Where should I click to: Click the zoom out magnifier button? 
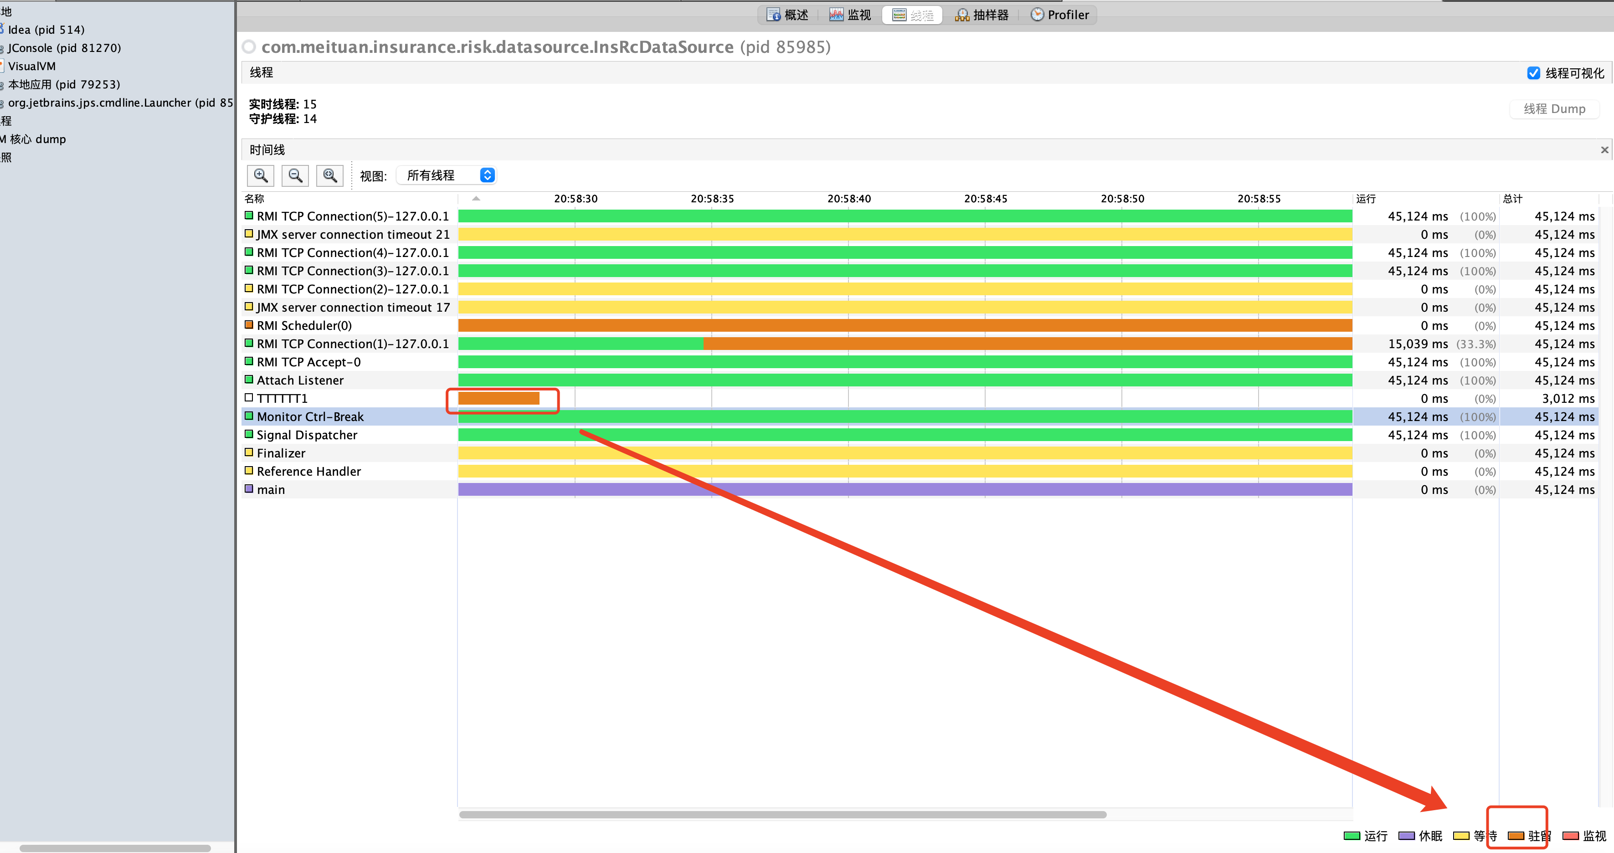(x=295, y=175)
